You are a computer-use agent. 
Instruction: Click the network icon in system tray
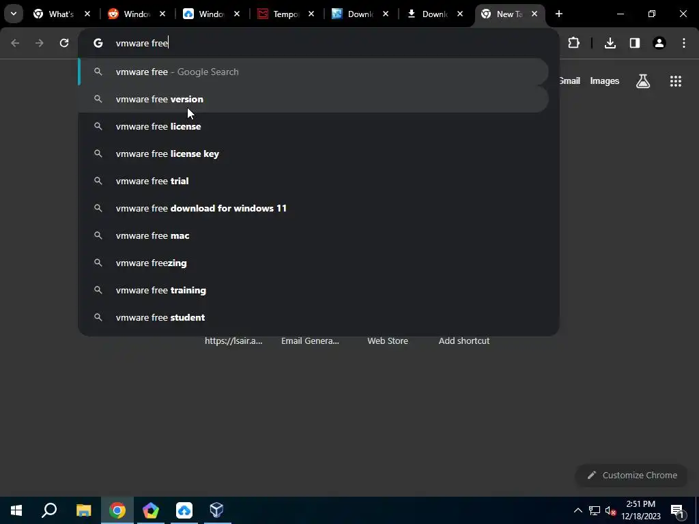tap(595, 510)
